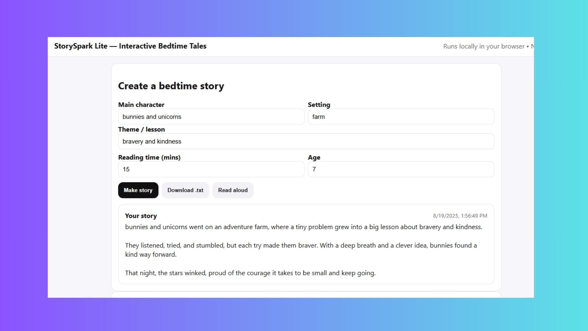The image size is (588, 331).
Task: Click the 'Main character' label
Action: (141, 105)
